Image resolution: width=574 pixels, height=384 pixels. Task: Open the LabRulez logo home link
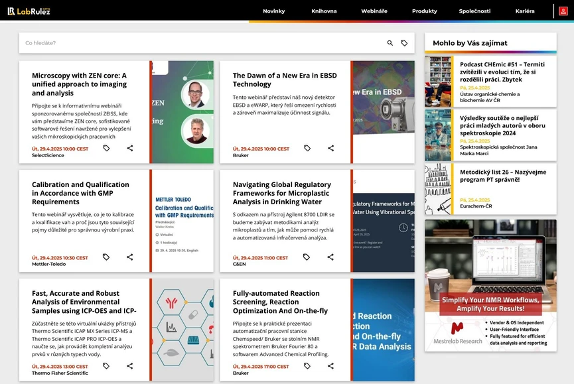click(x=29, y=11)
